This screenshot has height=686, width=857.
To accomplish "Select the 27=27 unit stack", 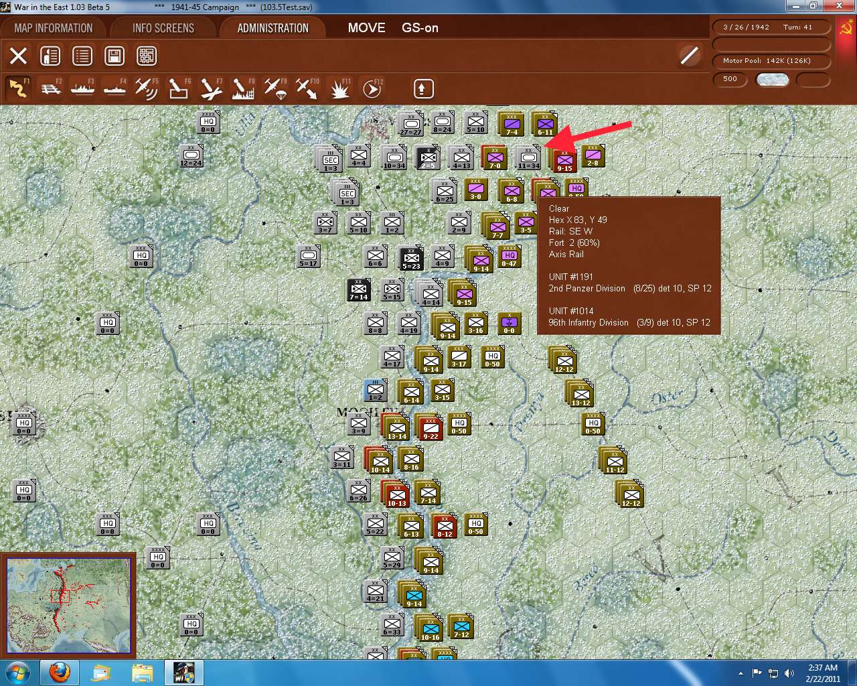I will 410,125.
